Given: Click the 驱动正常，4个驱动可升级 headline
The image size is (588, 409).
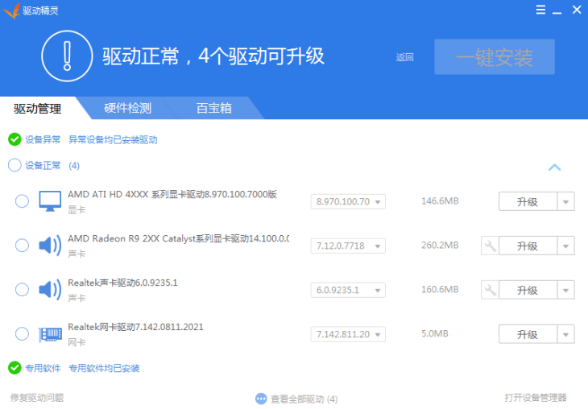Looking at the screenshot, I should tap(213, 56).
